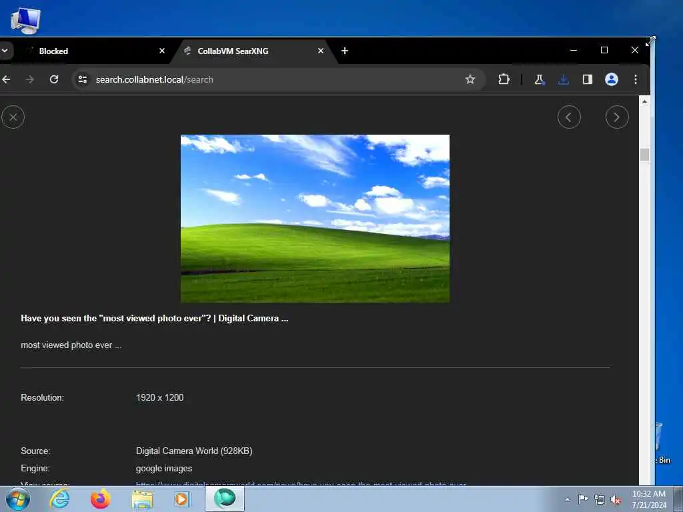
Task: Open site information icon in address bar
Action: pyautogui.click(x=82, y=79)
